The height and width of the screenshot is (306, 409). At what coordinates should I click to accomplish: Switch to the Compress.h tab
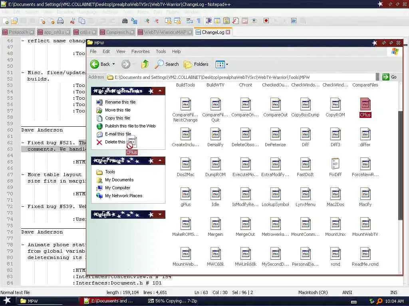[117, 32]
